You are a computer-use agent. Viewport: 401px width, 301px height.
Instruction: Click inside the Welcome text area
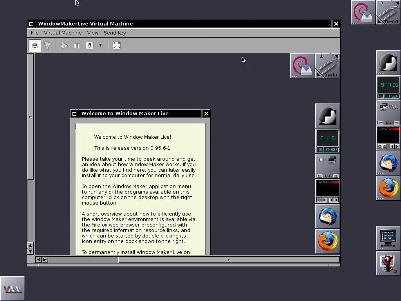tap(140, 189)
